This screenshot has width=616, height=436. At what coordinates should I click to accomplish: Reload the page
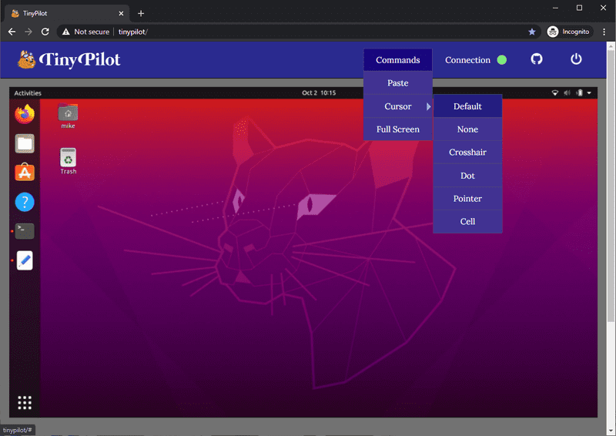tap(45, 32)
